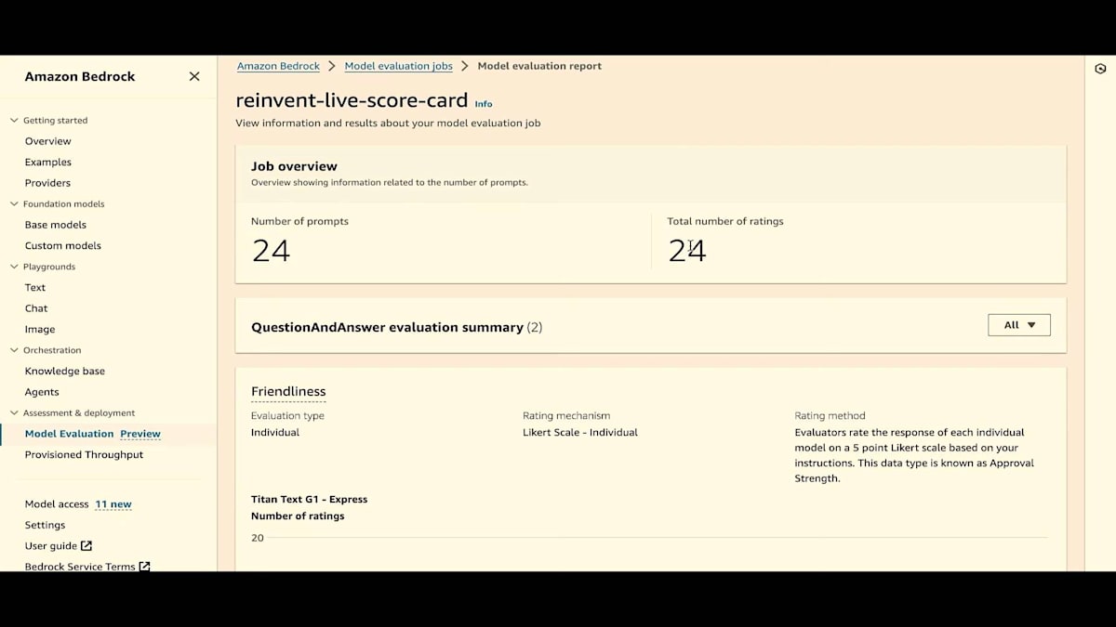Image resolution: width=1116 pixels, height=627 pixels.
Task: Click the Total number of ratings value
Action: click(x=687, y=251)
